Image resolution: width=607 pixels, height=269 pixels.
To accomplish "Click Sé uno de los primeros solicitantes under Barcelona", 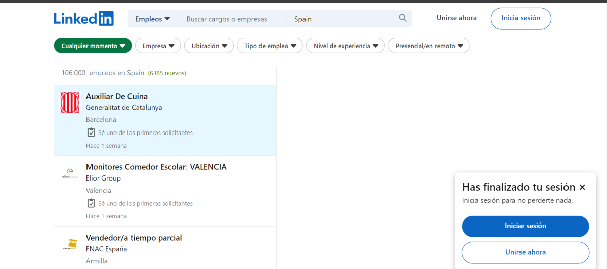I will click(145, 132).
